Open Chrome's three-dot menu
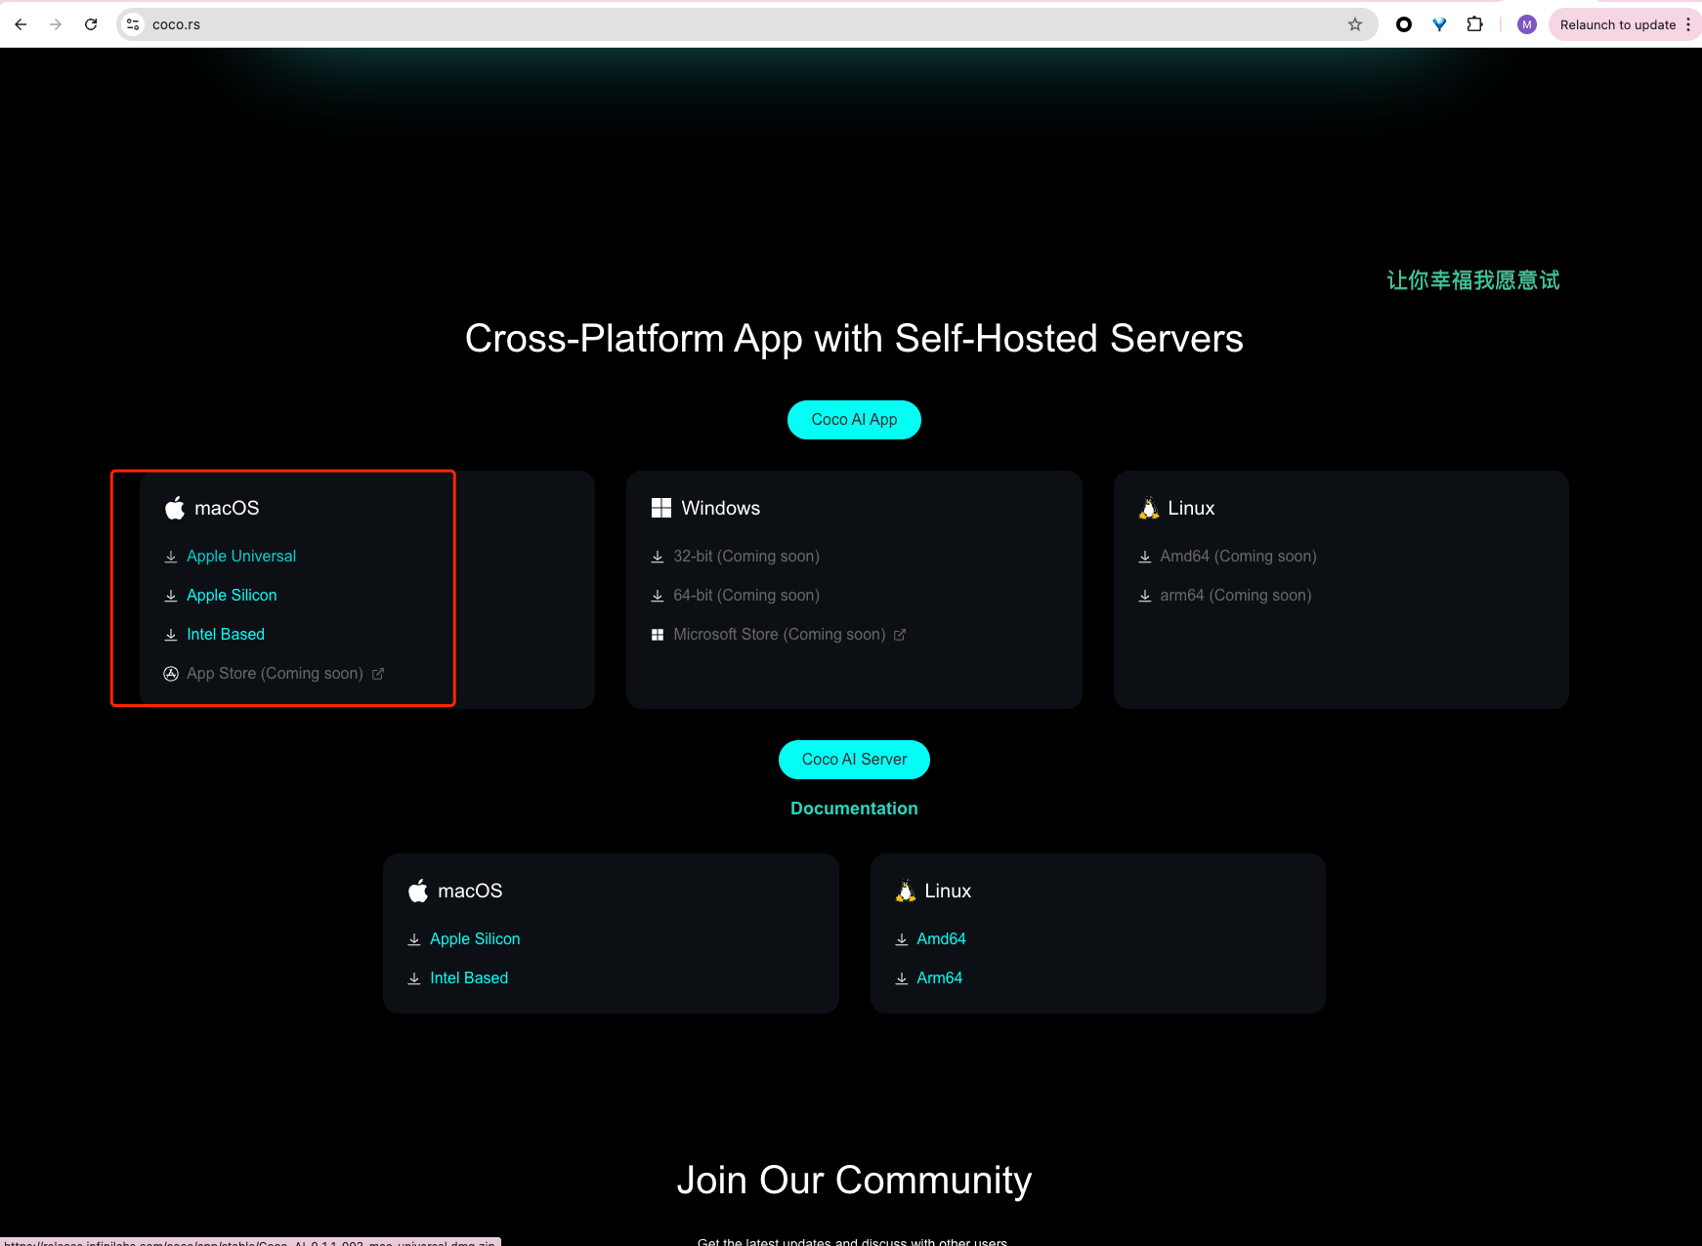This screenshot has height=1246, width=1702. click(1687, 24)
